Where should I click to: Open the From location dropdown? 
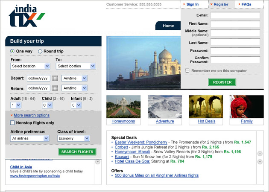(30, 66)
